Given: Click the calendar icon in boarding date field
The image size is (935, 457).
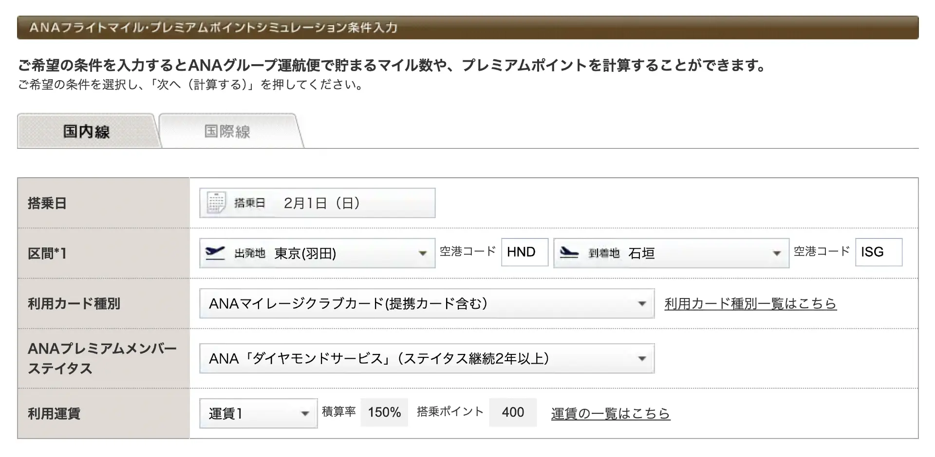Looking at the screenshot, I should click(x=216, y=203).
